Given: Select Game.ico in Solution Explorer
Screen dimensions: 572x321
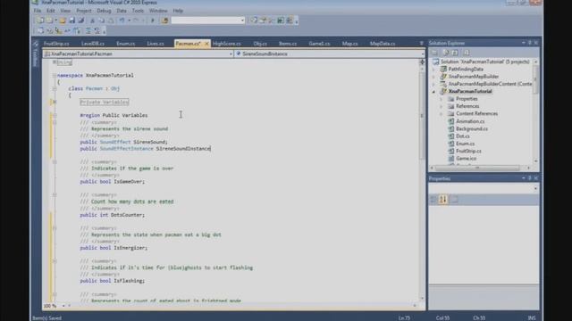Looking at the screenshot, I should coord(466,159).
